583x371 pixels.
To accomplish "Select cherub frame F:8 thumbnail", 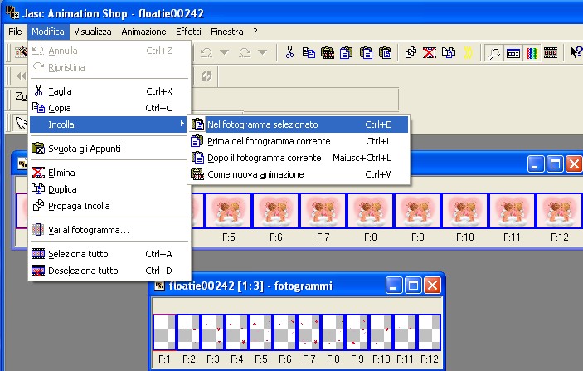I will click(x=371, y=211).
